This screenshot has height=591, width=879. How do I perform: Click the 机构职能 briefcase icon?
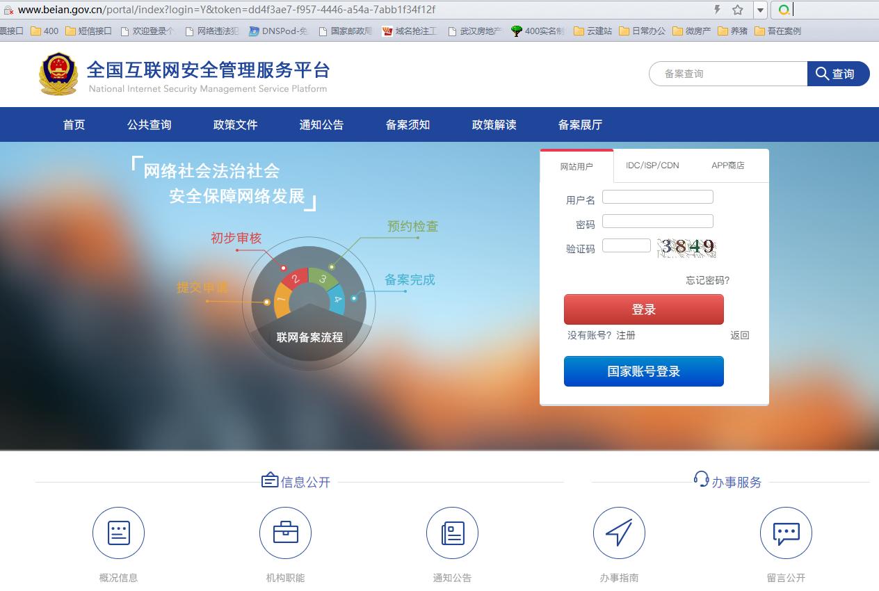click(x=285, y=533)
